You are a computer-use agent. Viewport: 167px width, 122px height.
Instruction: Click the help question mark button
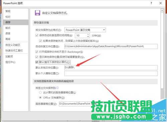(151, 3)
